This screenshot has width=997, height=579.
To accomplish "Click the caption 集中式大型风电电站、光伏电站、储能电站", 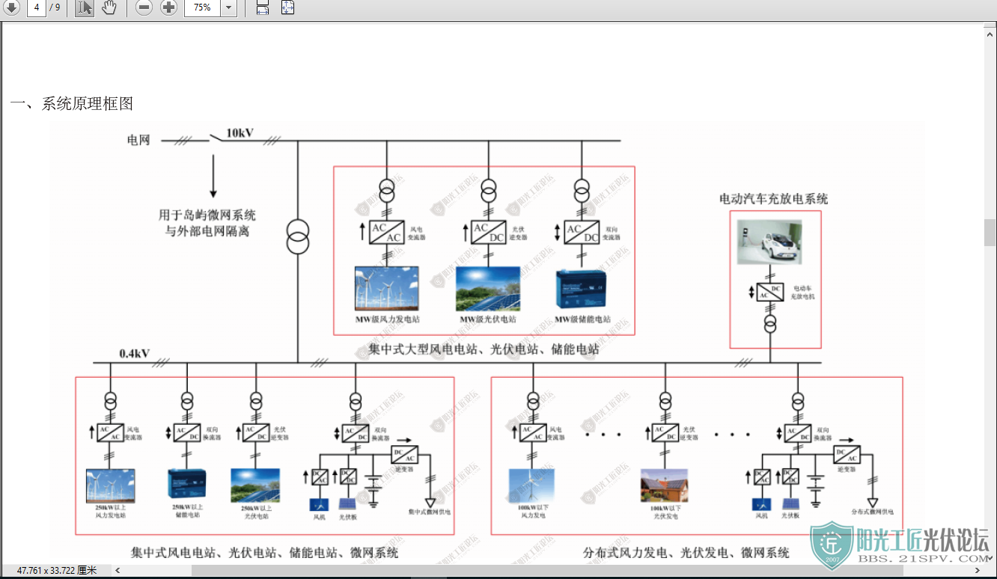I will point(484,349).
